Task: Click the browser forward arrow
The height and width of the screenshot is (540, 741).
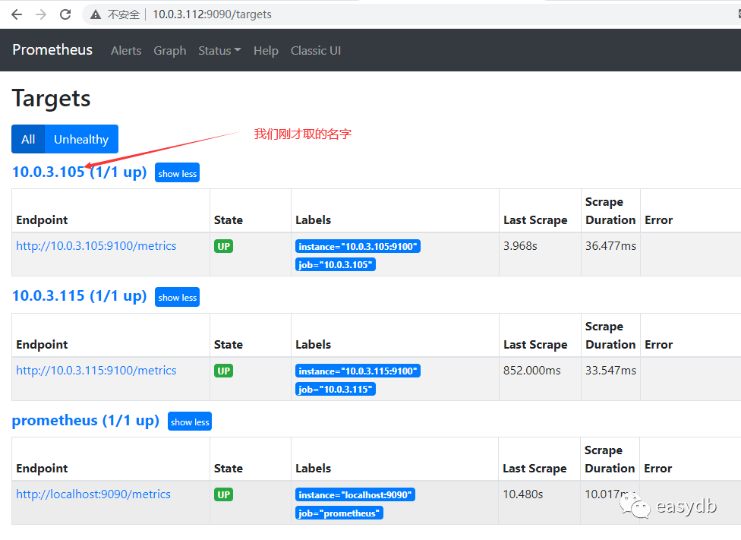Action: (41, 14)
